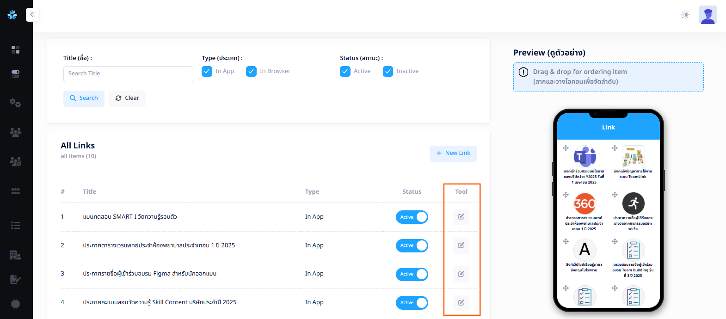Switch off Active toggle for row 4
Screen dimensions: 726x319
point(412,303)
